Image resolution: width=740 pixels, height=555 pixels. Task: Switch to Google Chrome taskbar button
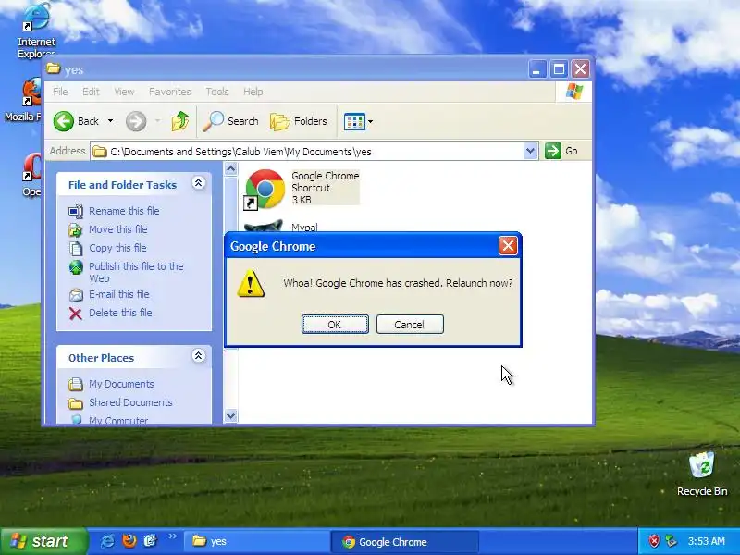click(x=405, y=542)
